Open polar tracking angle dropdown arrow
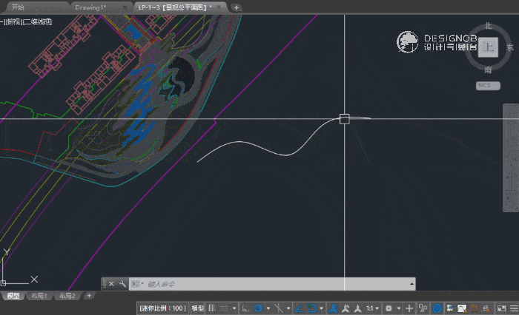519x315 pixels. [268, 308]
